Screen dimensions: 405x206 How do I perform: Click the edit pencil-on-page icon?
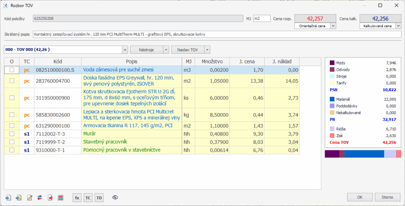pyautogui.click(x=29, y=197)
